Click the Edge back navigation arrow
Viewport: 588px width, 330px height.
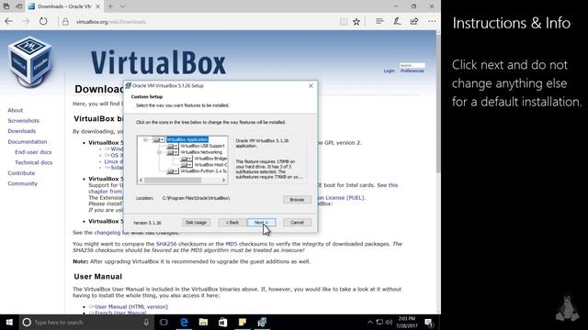pos(8,21)
